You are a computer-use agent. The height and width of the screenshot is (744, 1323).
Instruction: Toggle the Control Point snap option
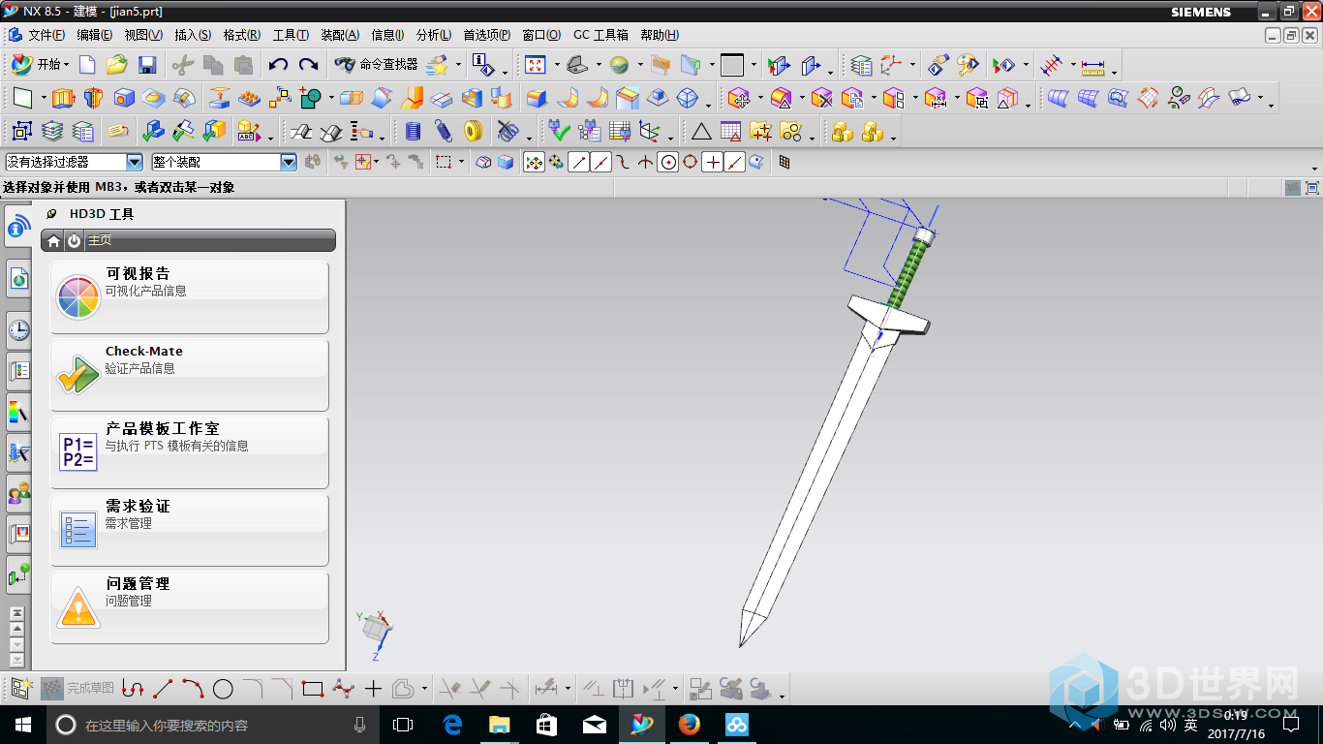point(623,162)
